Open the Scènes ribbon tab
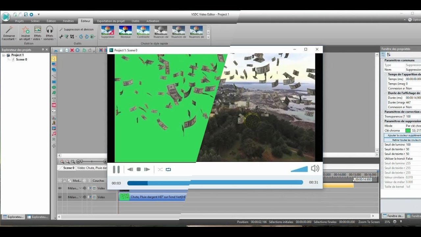The width and height of the screenshot is (421, 237). [35, 21]
